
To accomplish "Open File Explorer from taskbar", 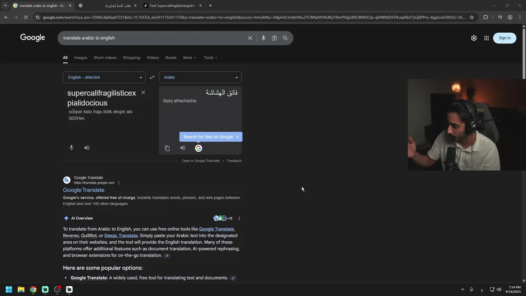I will [21, 289].
